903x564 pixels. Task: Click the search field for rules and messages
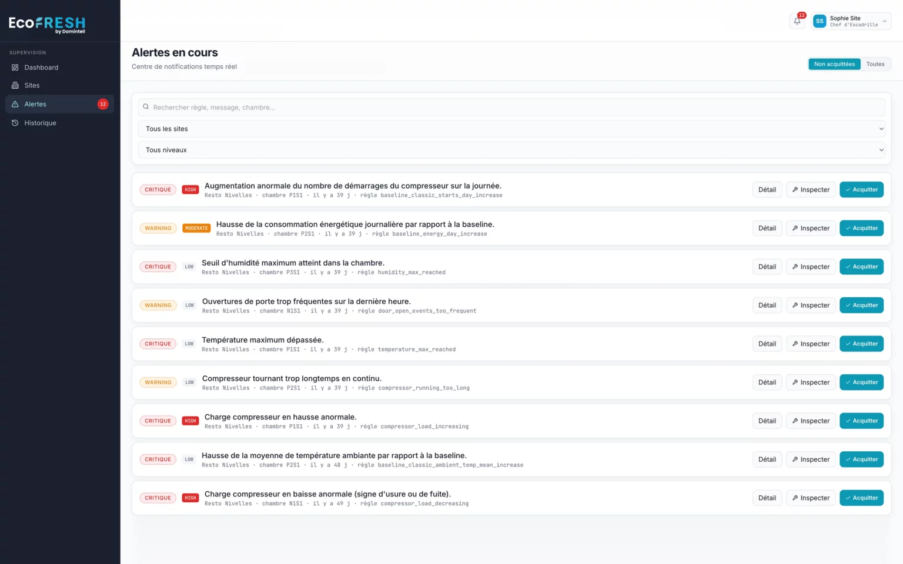(x=511, y=107)
